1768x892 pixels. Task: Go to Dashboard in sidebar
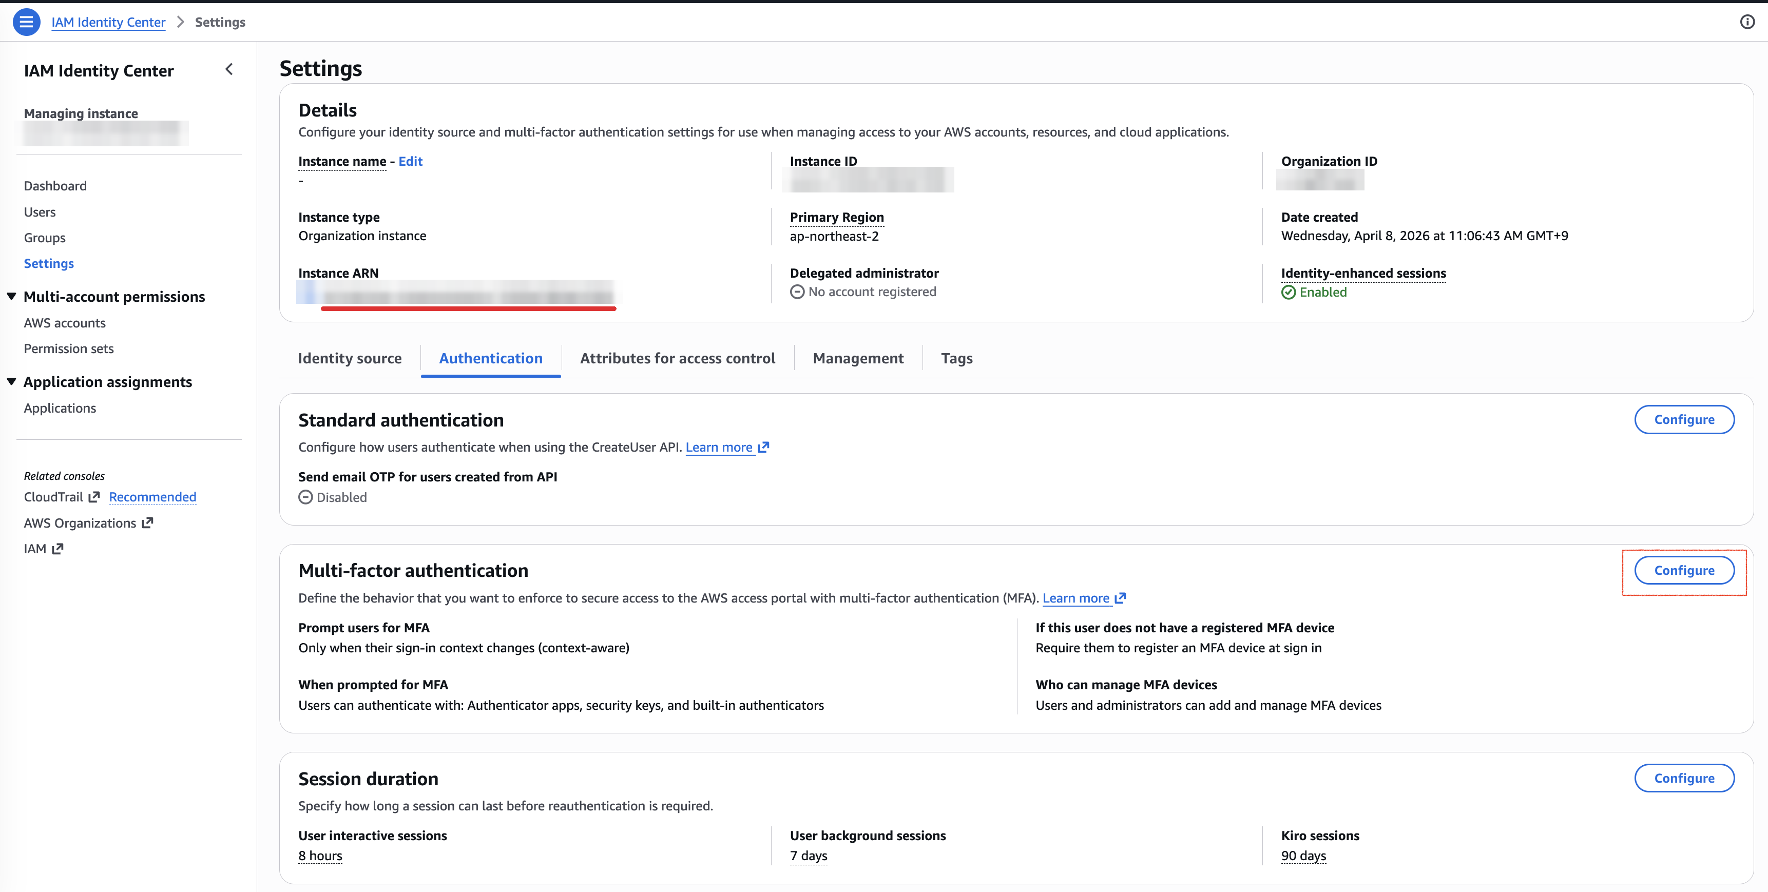click(x=55, y=186)
